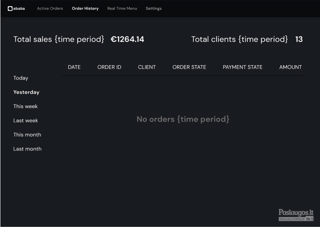Show orders for Last month

(x=27, y=149)
